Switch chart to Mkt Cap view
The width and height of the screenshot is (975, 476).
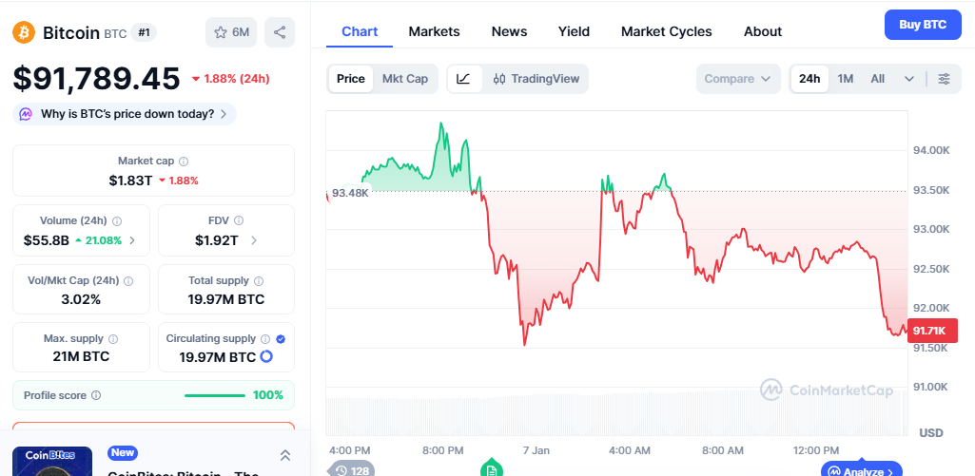[405, 79]
